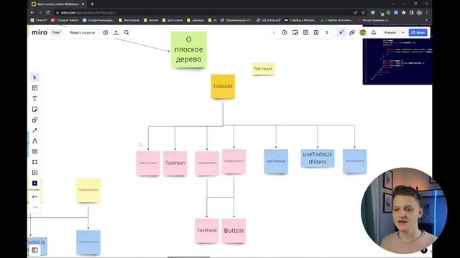Expand more collaboration tools
Viewport: 460px width, 258px height.
pos(327,32)
